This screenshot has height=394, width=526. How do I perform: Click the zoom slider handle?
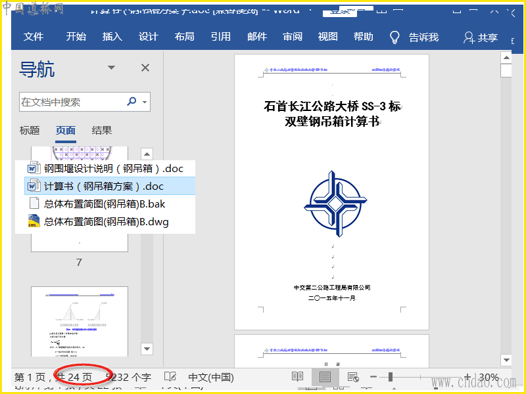click(x=390, y=377)
